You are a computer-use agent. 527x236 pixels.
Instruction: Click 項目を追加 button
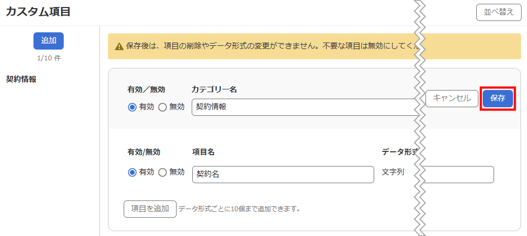[x=150, y=209]
